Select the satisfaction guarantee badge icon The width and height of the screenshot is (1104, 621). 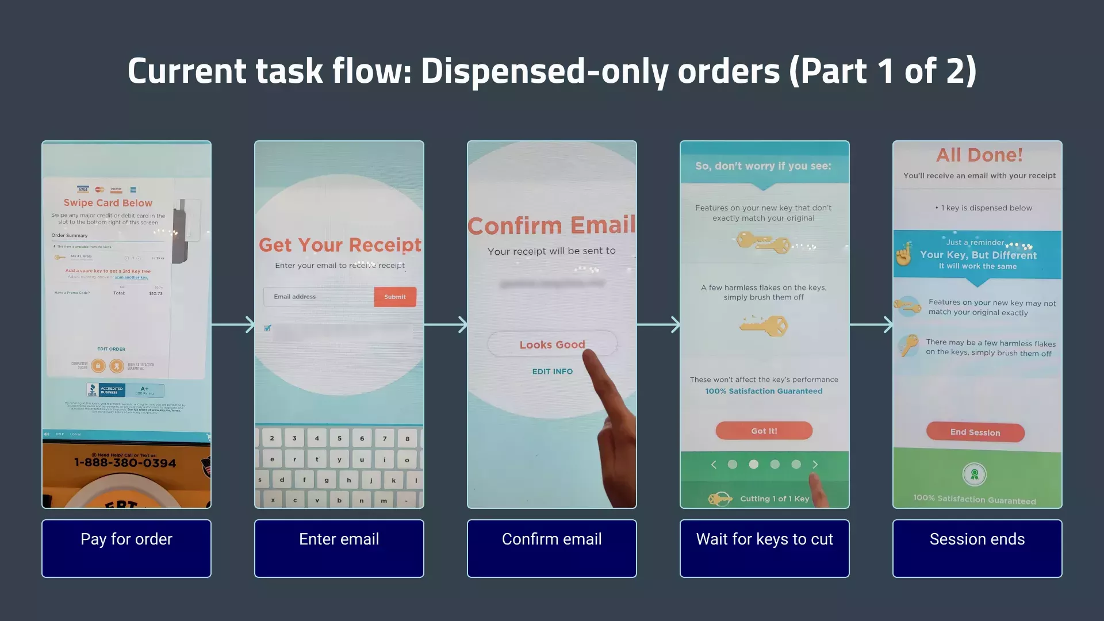point(973,474)
